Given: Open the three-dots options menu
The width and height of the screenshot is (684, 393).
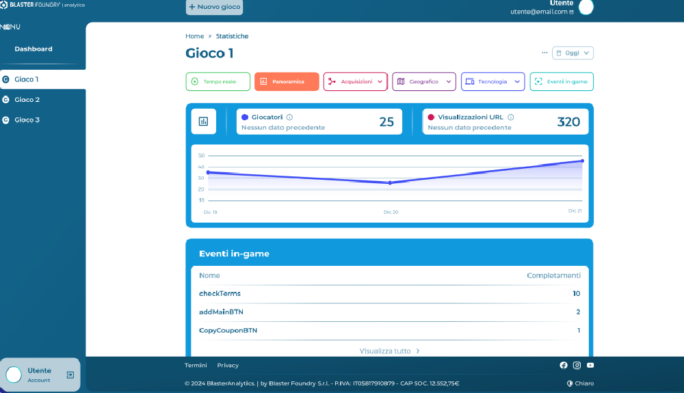Looking at the screenshot, I should tap(544, 53).
